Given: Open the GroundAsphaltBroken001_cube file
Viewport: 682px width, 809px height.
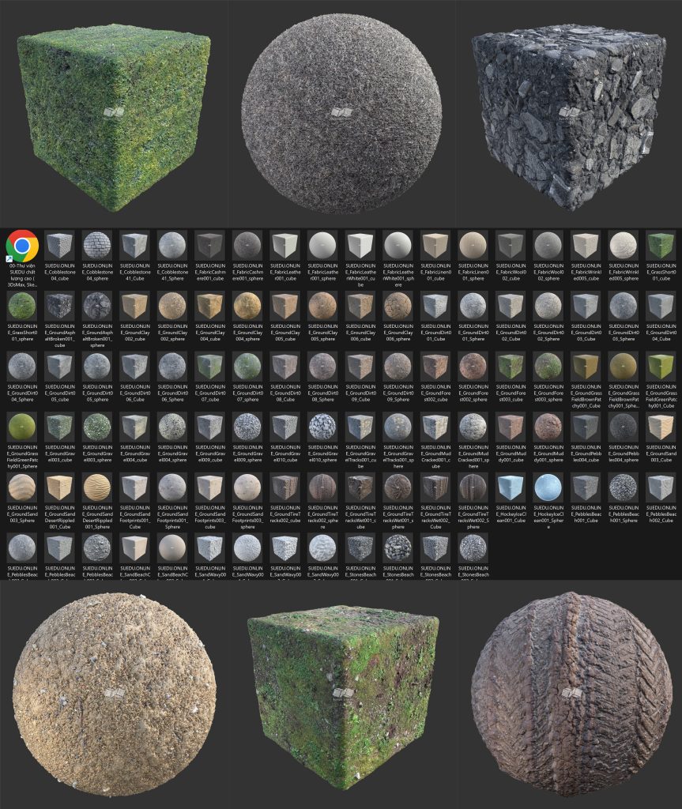Looking at the screenshot, I should (62, 306).
